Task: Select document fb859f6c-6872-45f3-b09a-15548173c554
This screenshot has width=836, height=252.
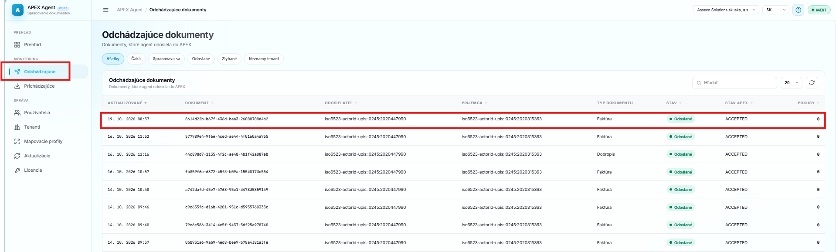Action: coord(227,172)
